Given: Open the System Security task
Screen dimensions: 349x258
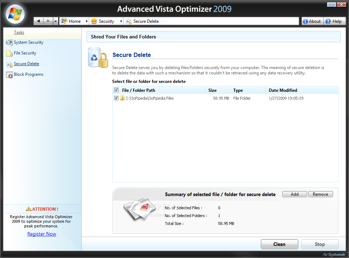Looking at the screenshot, I should (28, 42).
